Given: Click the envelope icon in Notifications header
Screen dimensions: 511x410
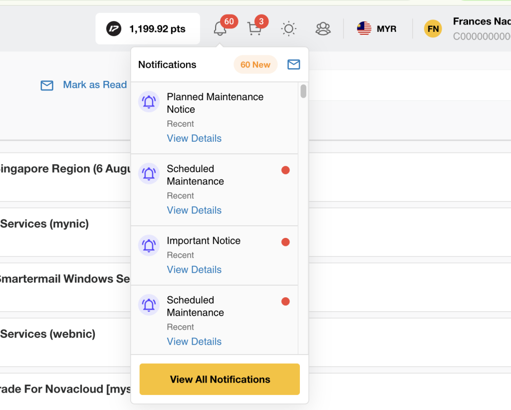Looking at the screenshot, I should (x=293, y=64).
